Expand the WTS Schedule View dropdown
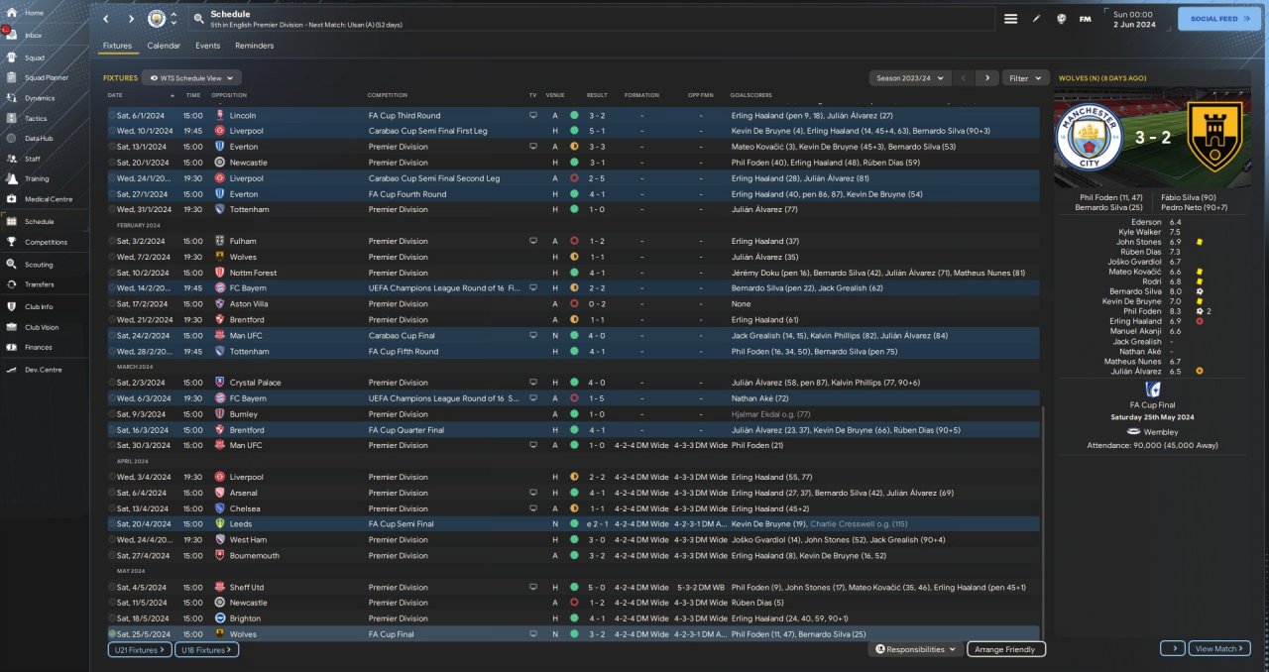 pyautogui.click(x=192, y=77)
